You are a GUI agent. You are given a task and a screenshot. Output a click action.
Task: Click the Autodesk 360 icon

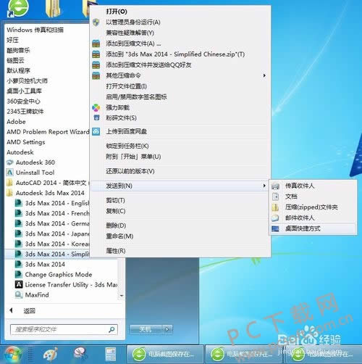coord(9,162)
